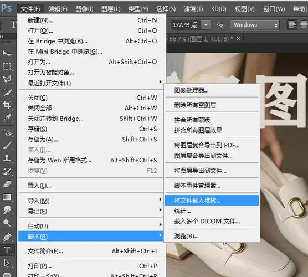The image size is (308, 277).
Task: Choose 将图层导出到文件...
Action: pyautogui.click(x=212, y=171)
